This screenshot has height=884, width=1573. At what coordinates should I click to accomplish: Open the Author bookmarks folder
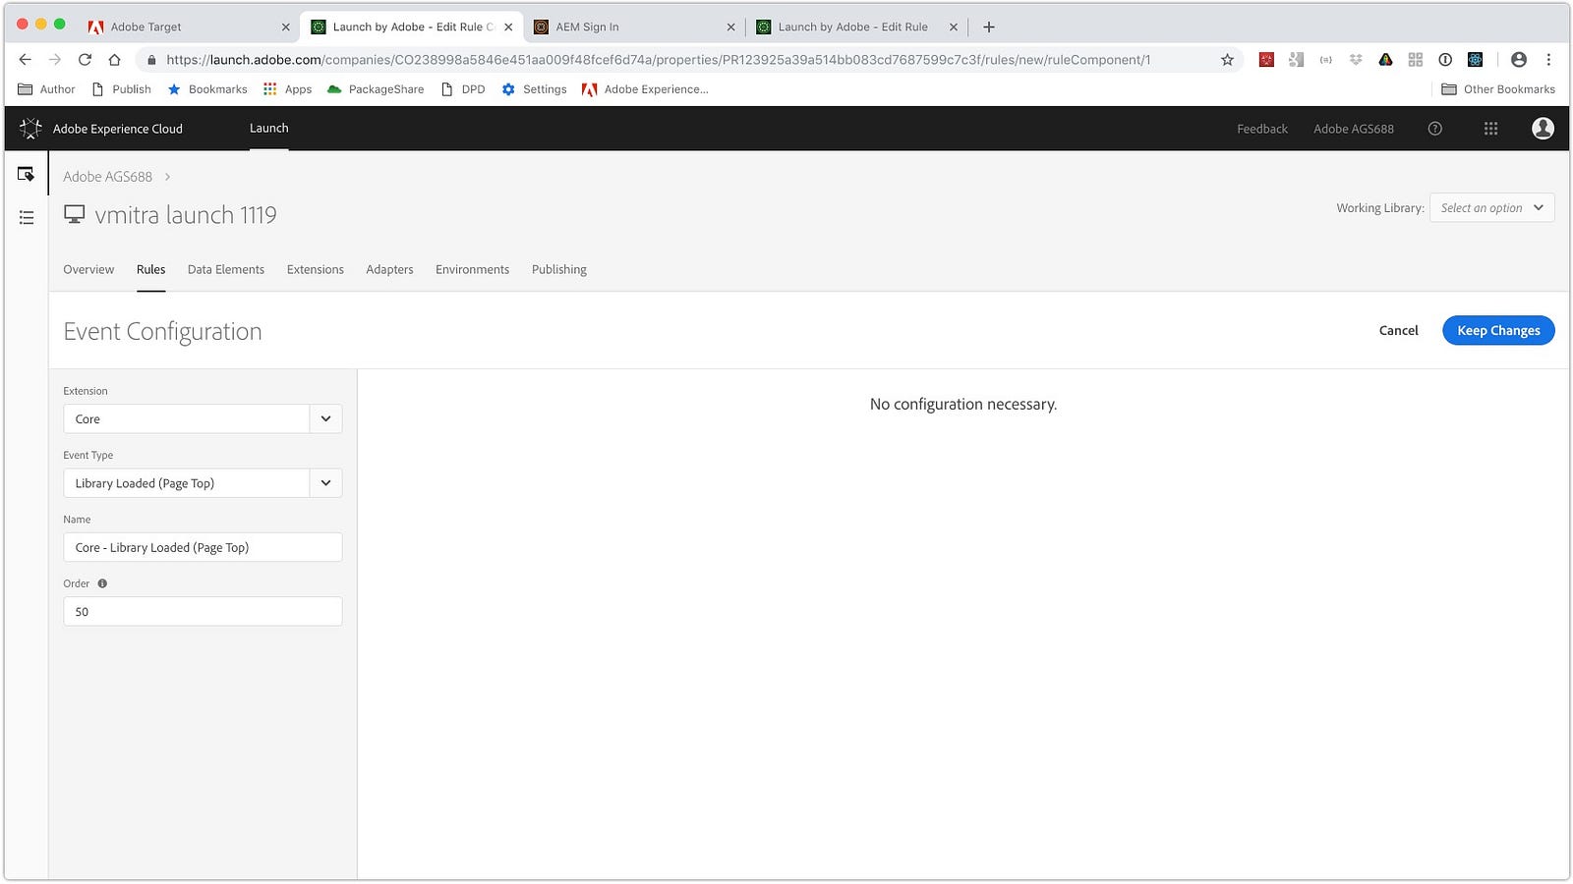(46, 89)
